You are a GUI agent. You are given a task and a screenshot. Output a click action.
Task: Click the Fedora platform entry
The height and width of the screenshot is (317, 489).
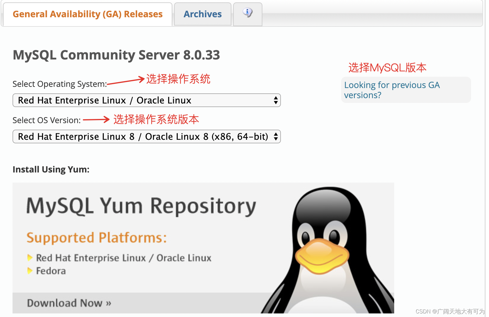[51, 271]
